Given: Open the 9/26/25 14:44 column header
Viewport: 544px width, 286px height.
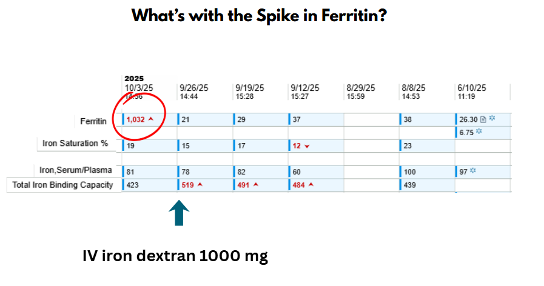Looking at the screenshot, I should 193,91.
